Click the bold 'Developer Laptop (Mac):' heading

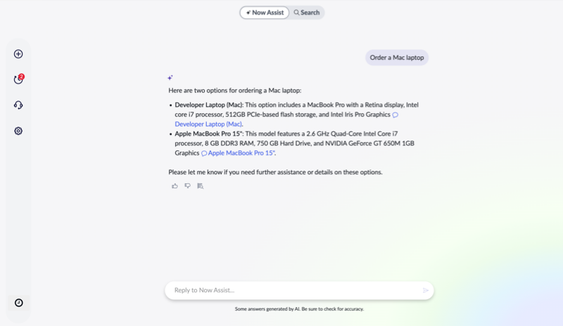coord(209,105)
